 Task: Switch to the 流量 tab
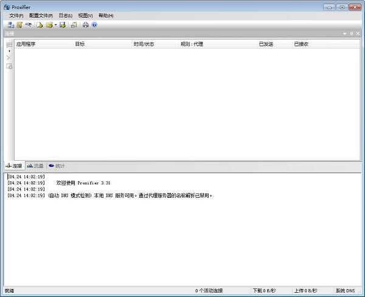35,166
